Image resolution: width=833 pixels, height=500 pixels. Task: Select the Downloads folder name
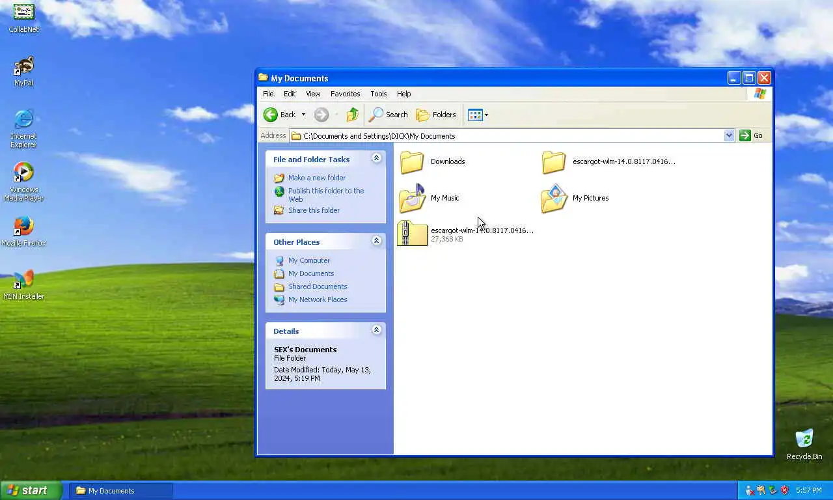pyautogui.click(x=448, y=161)
